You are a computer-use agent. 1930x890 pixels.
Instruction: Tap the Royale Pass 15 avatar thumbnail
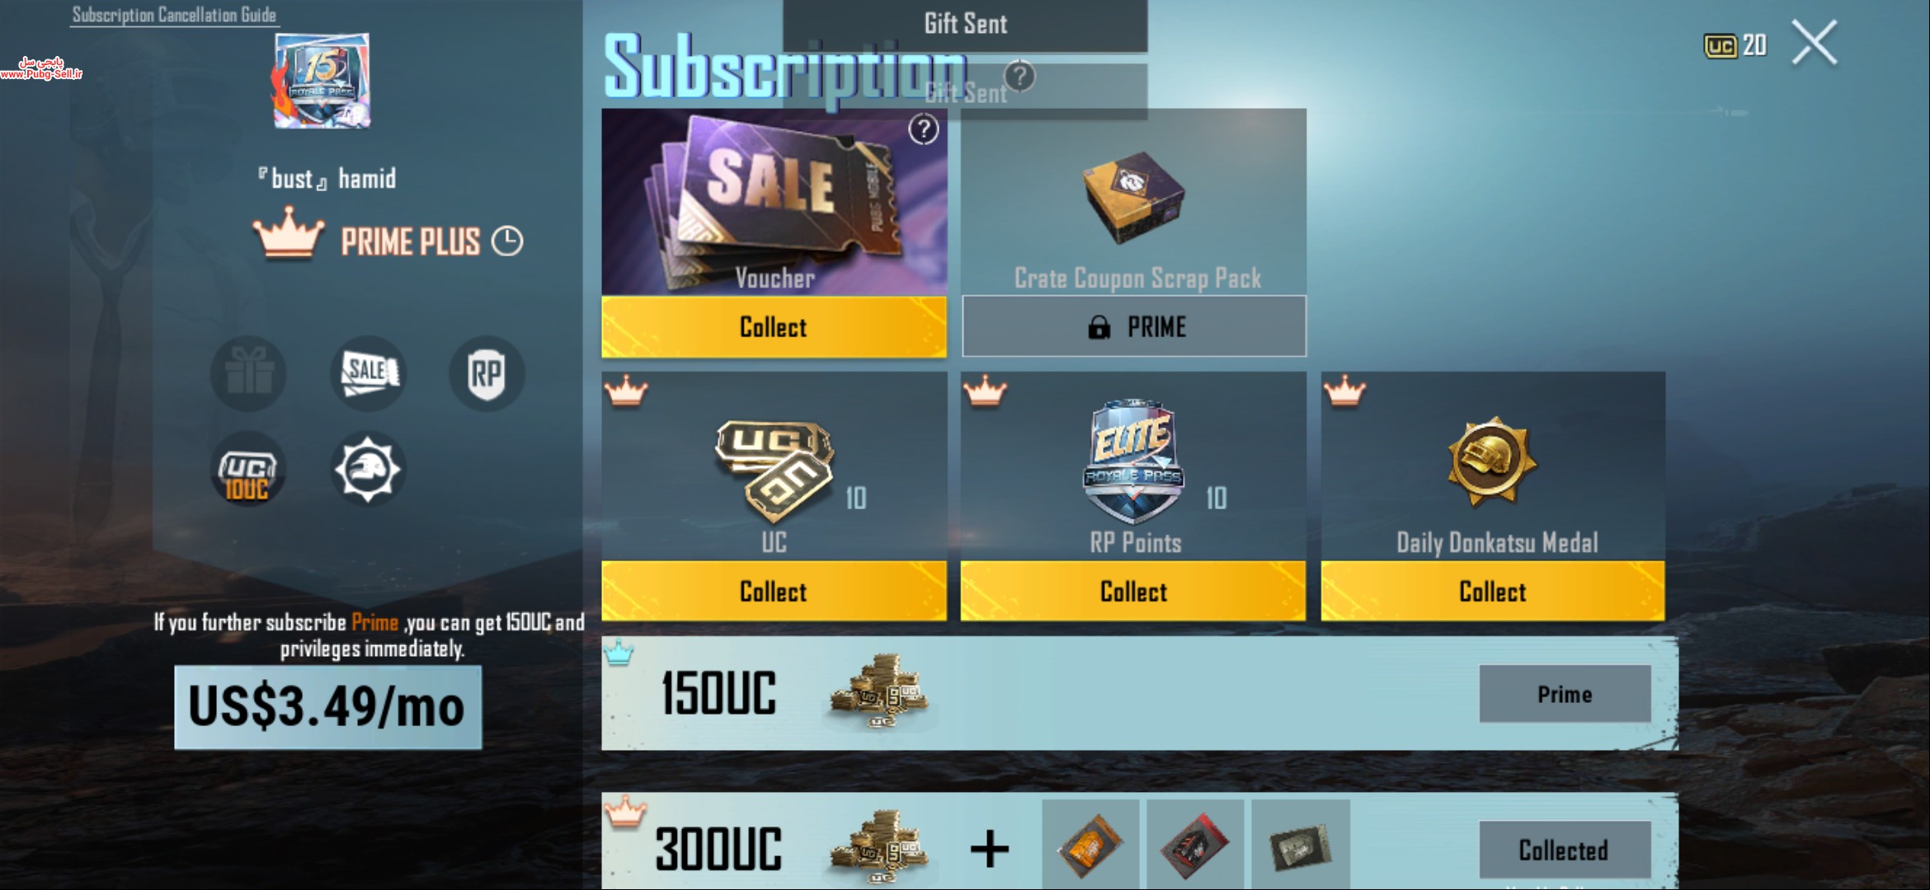pos(322,81)
